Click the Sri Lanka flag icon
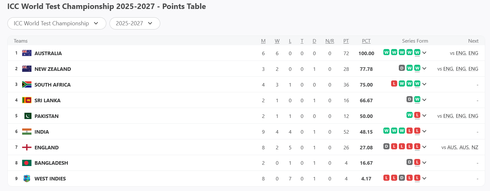This screenshot has width=490, height=191. point(27,100)
